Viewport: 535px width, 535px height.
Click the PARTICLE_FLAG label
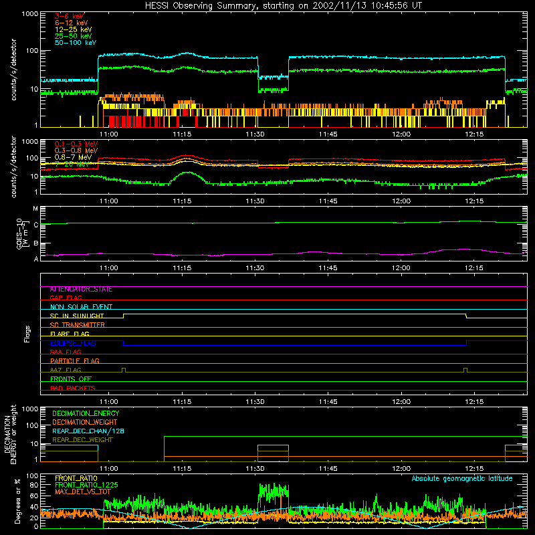[75, 360]
